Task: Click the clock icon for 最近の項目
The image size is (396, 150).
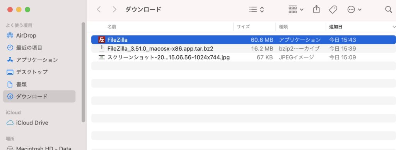Action: [10, 48]
